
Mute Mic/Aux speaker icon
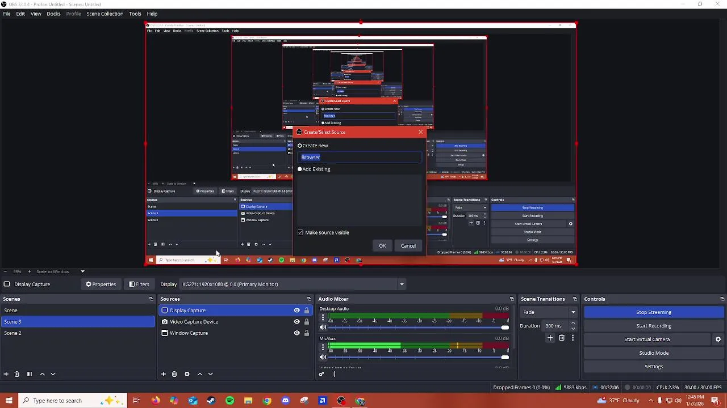[323, 357]
